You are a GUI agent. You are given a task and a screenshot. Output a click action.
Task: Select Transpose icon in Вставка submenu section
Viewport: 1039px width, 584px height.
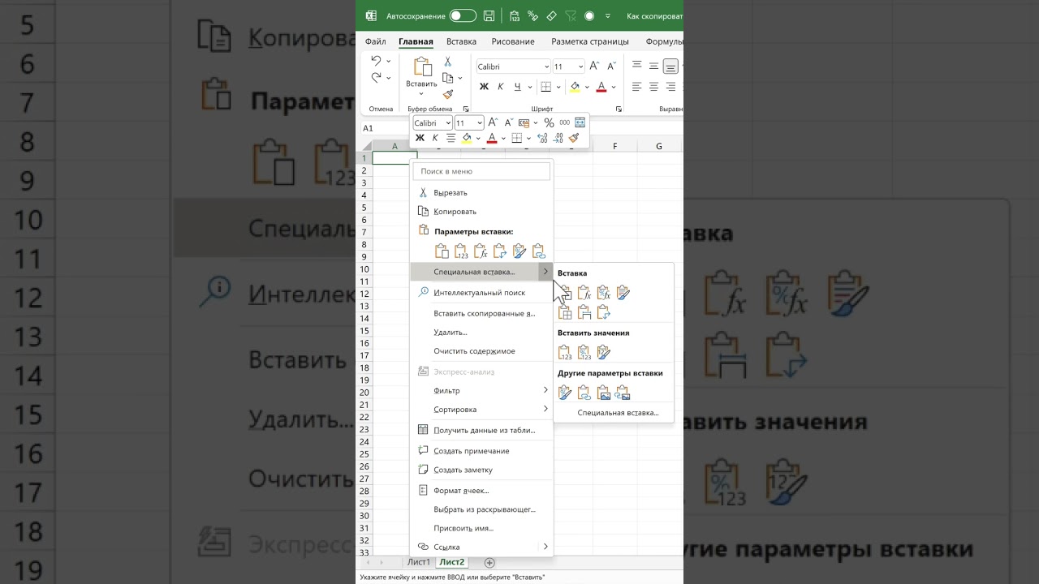coord(604,312)
